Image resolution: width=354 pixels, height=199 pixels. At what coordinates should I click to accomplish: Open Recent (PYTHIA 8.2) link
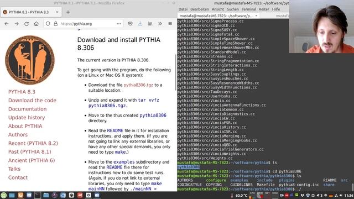(33, 143)
